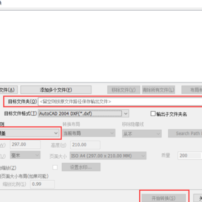Focus the 目标文件夹 path input field
The image size is (202, 202).
click(x=120, y=102)
